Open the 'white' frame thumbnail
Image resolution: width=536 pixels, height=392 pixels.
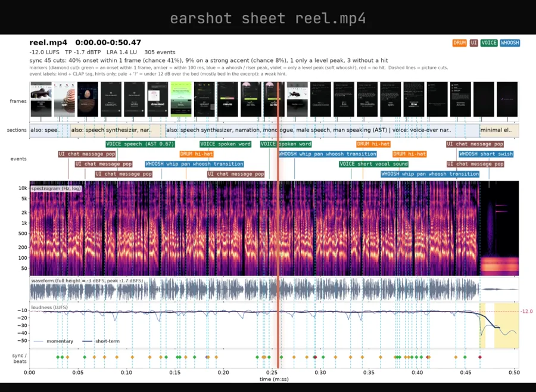point(134,99)
